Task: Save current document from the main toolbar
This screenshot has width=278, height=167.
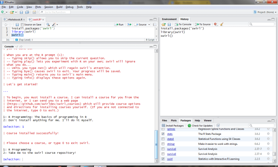Action: [x=21, y=12]
